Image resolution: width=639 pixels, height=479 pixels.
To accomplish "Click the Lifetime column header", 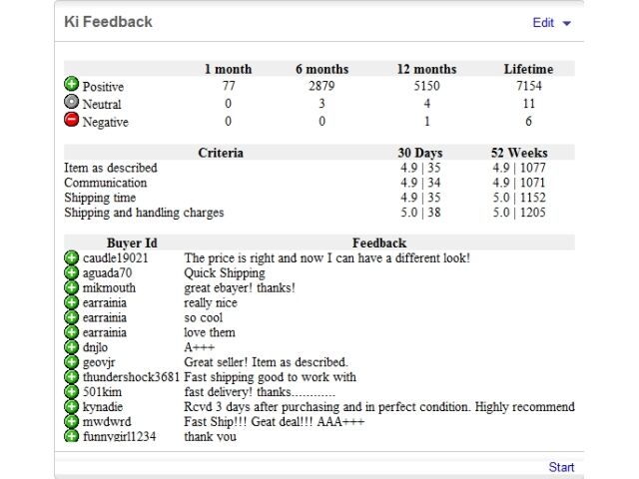I will [528, 69].
